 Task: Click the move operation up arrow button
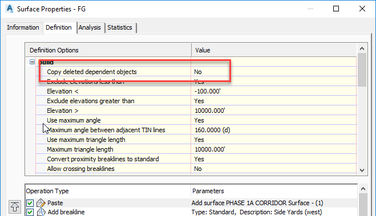click(15, 207)
